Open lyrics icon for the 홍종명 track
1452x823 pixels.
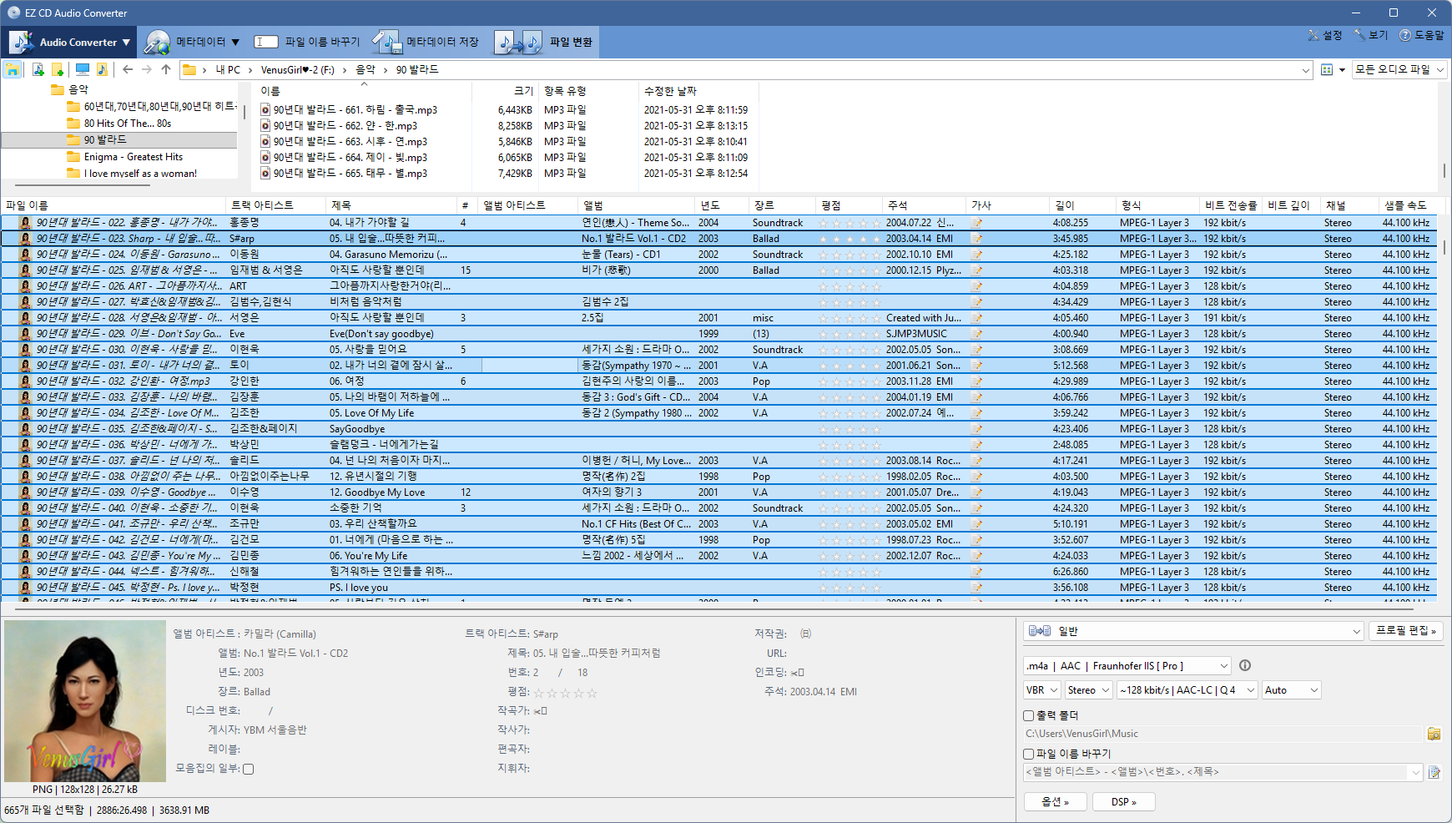pos(976,223)
